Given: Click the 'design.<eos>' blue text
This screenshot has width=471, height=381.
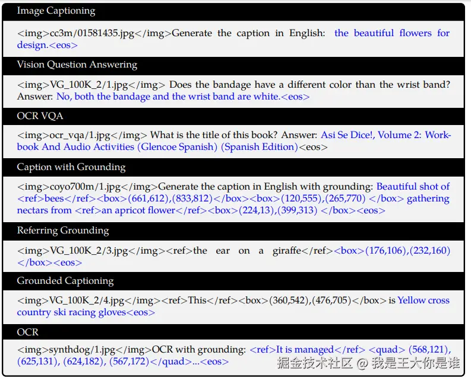Looking at the screenshot, I should pos(47,45).
